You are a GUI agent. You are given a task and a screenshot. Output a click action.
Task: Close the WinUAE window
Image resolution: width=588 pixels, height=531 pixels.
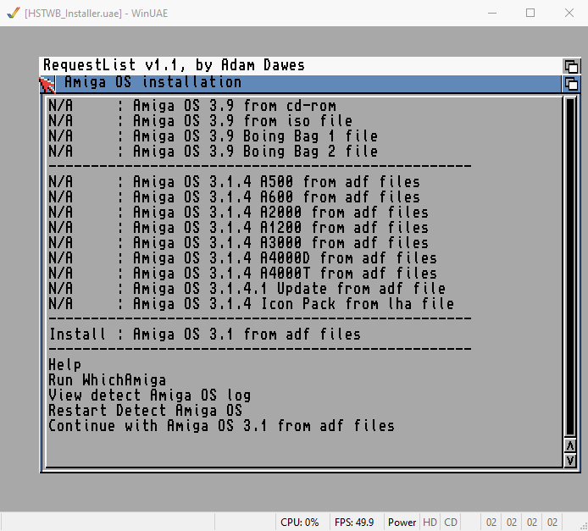pyautogui.click(x=569, y=13)
